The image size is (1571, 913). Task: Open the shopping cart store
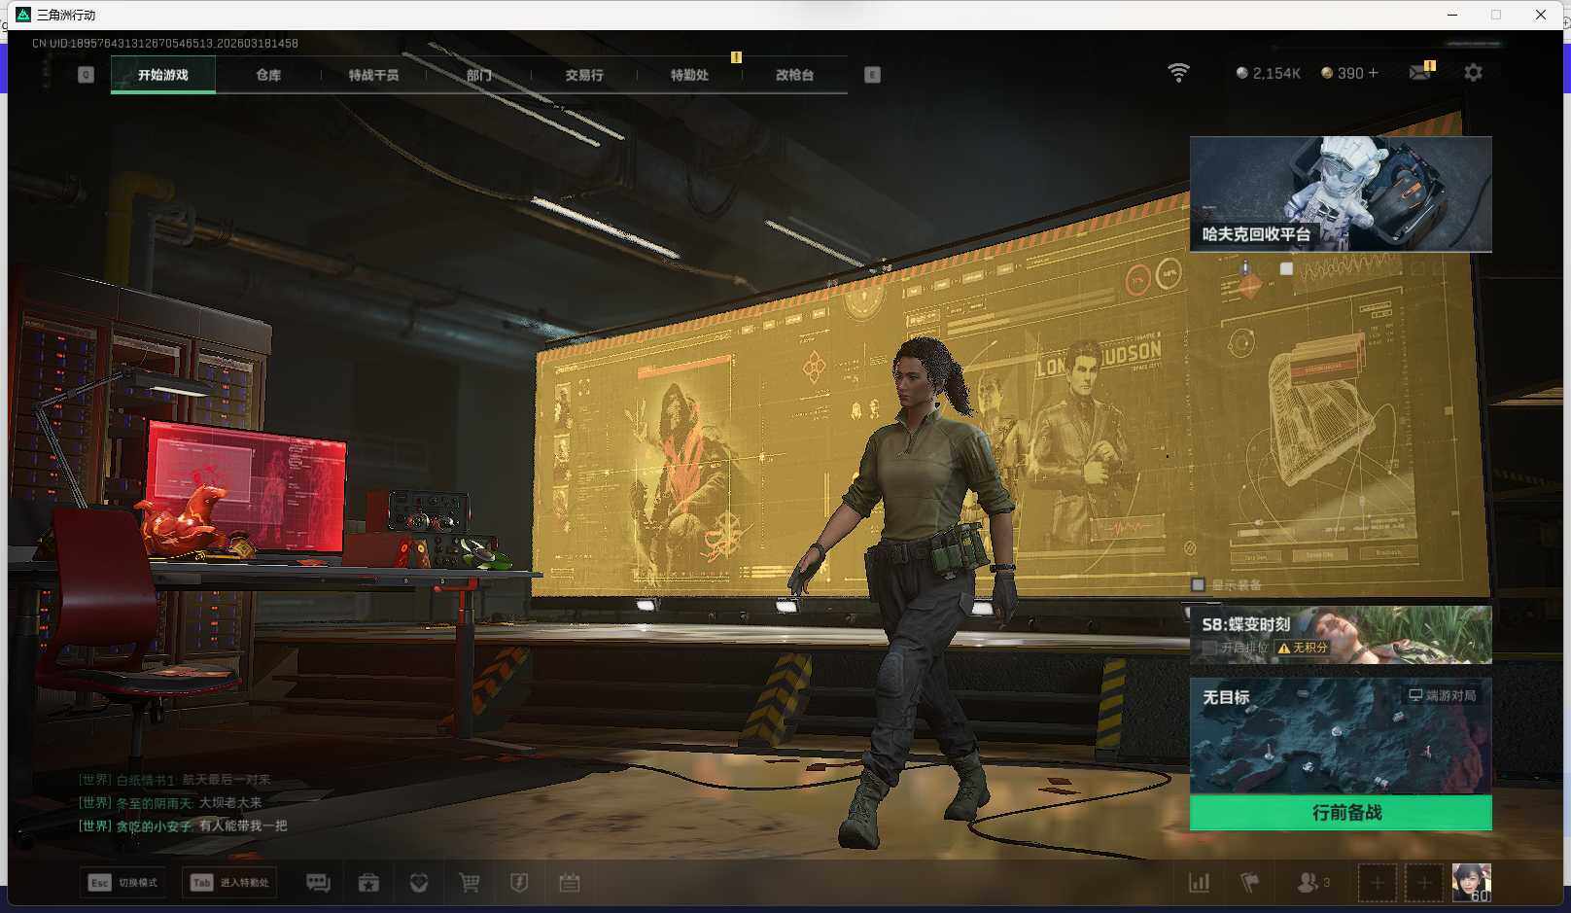(x=470, y=883)
